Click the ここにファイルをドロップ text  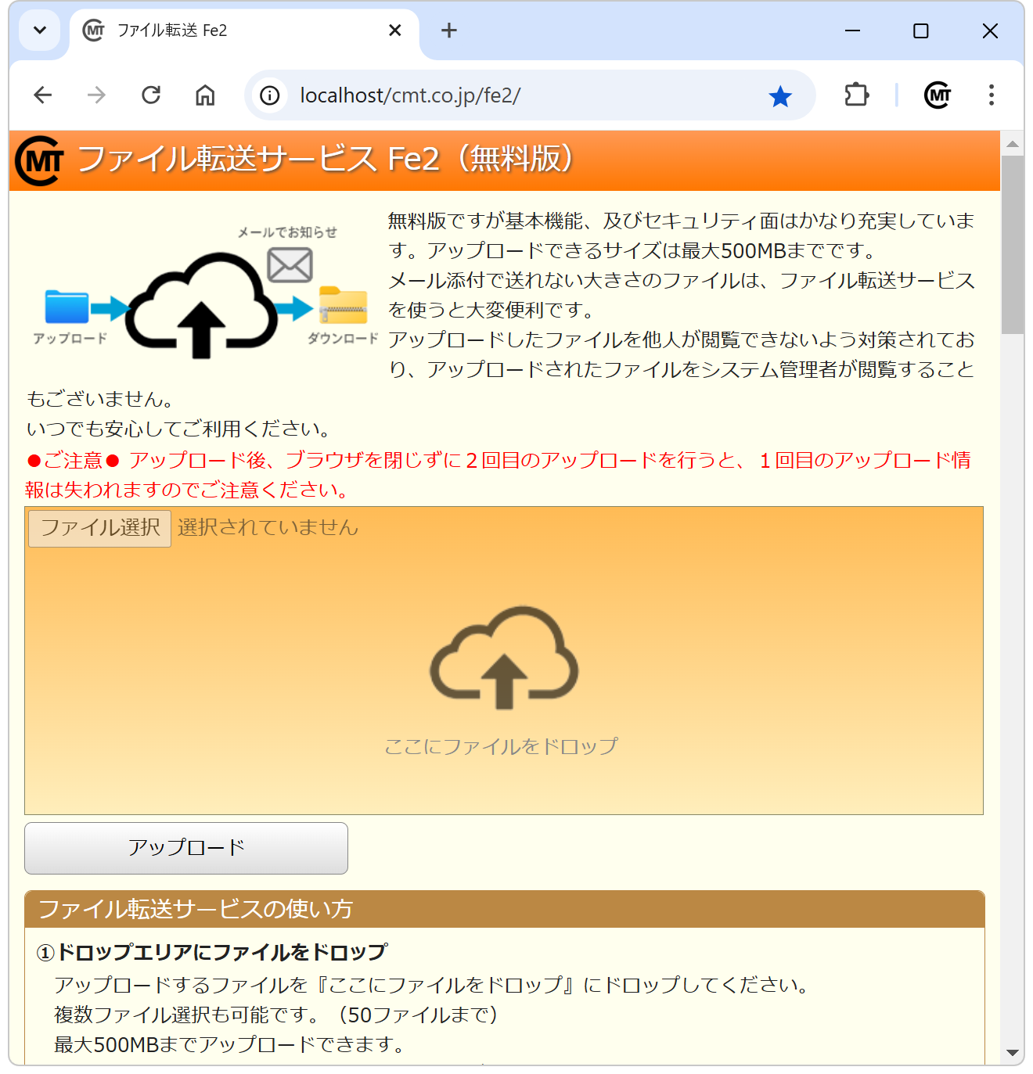pyautogui.click(x=502, y=746)
